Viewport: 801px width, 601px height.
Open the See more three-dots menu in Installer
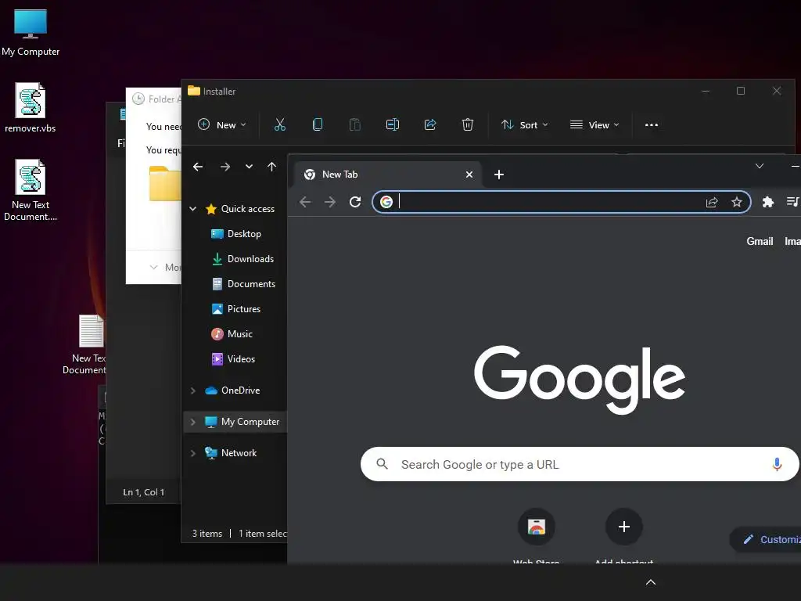[652, 124]
